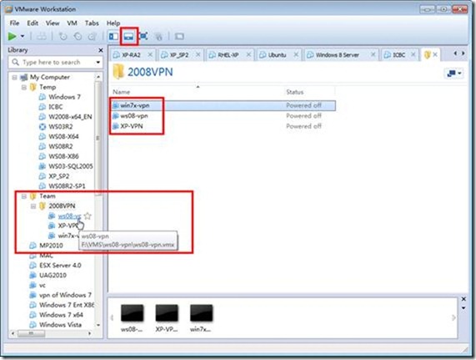476x360 pixels.
Task: Open the Edit menu
Action: click(x=33, y=23)
